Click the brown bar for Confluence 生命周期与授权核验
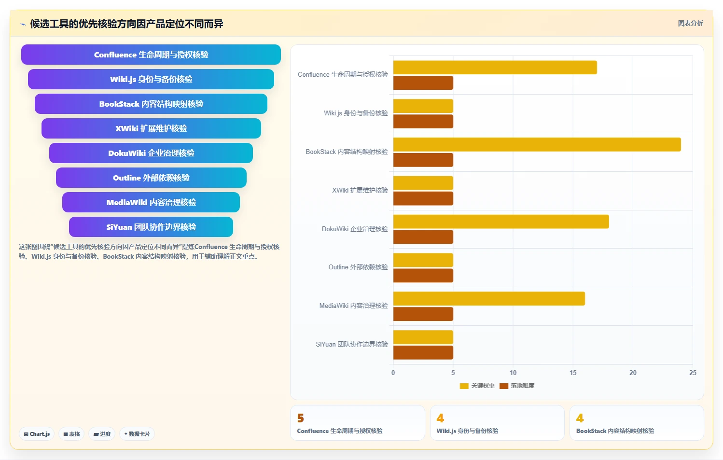The image size is (723, 460). pyautogui.click(x=423, y=83)
